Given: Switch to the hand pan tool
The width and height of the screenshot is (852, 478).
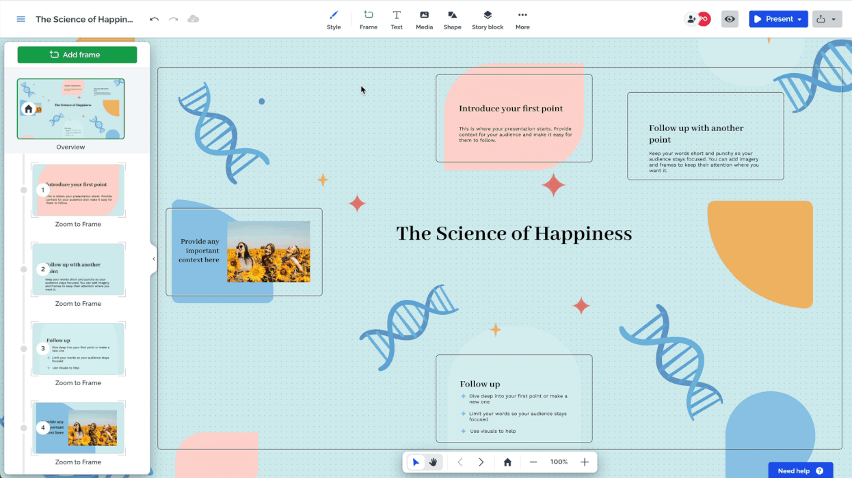Looking at the screenshot, I should (x=434, y=462).
